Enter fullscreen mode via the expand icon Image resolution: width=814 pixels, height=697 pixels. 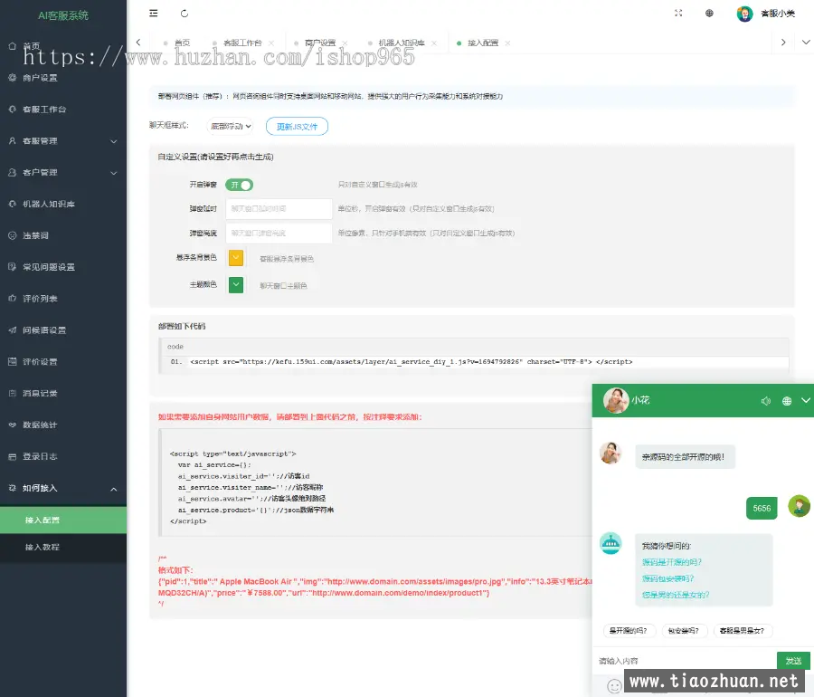(678, 14)
